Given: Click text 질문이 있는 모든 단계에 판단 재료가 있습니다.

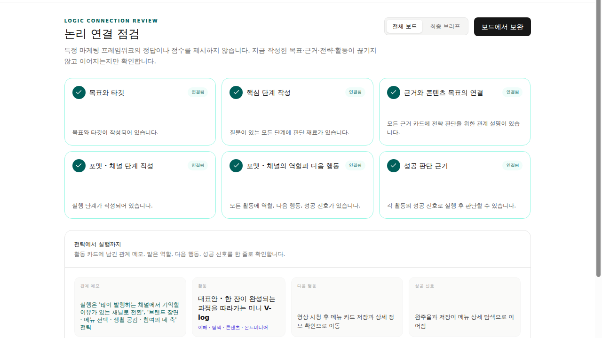Looking at the screenshot, I should (x=289, y=132).
